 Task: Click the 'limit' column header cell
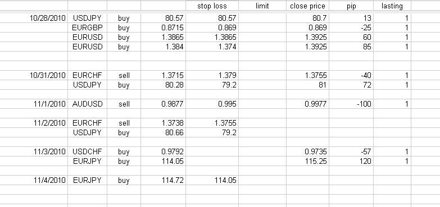pyautogui.click(x=262, y=6)
